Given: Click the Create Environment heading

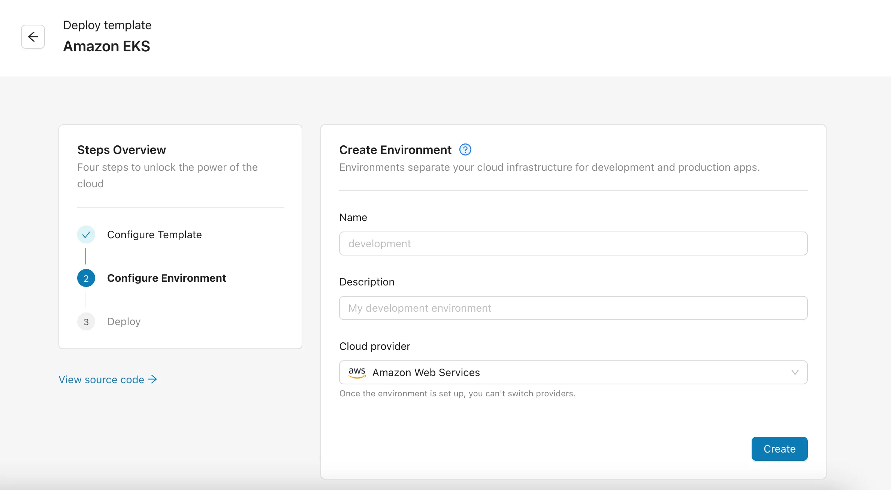Looking at the screenshot, I should tap(395, 150).
